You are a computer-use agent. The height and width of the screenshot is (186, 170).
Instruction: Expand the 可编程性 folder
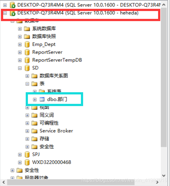pos(27,123)
